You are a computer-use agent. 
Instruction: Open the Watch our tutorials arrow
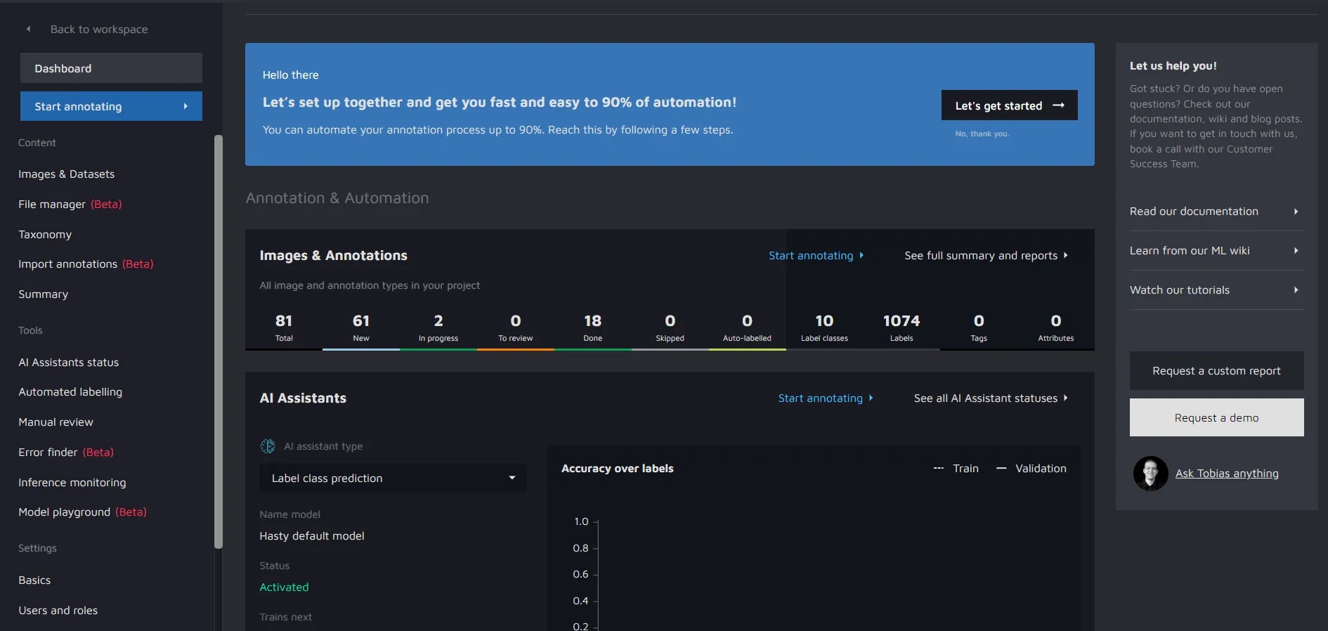(1296, 290)
